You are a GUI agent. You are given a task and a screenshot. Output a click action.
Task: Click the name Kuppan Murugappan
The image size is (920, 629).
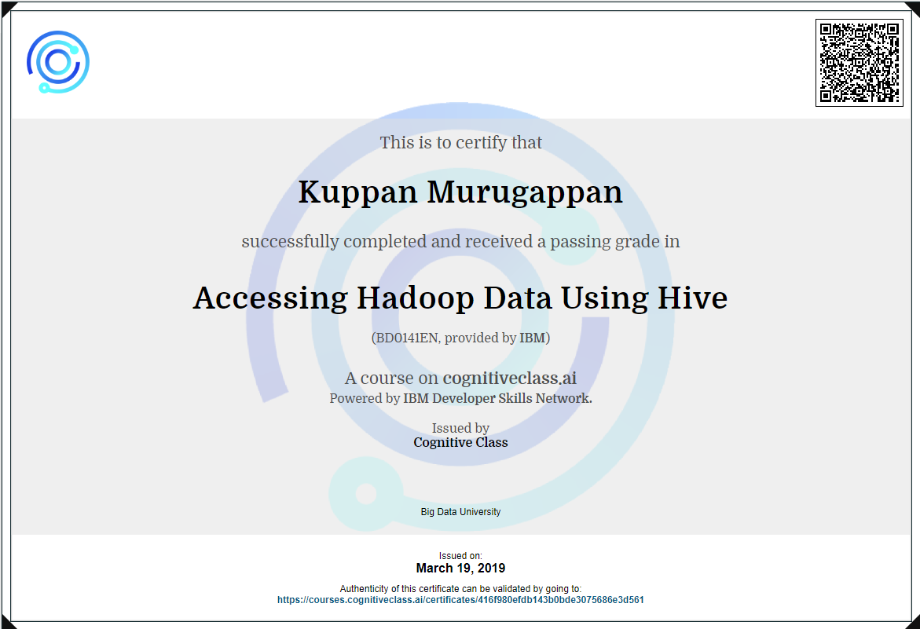click(460, 192)
